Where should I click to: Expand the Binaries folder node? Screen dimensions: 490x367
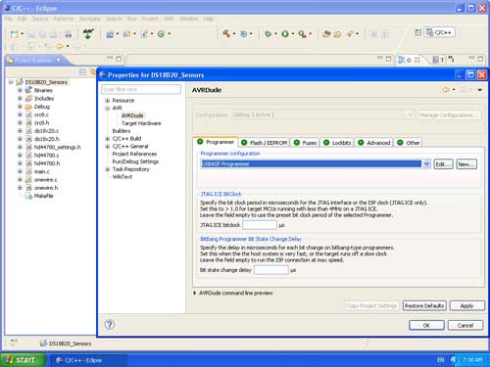point(20,90)
